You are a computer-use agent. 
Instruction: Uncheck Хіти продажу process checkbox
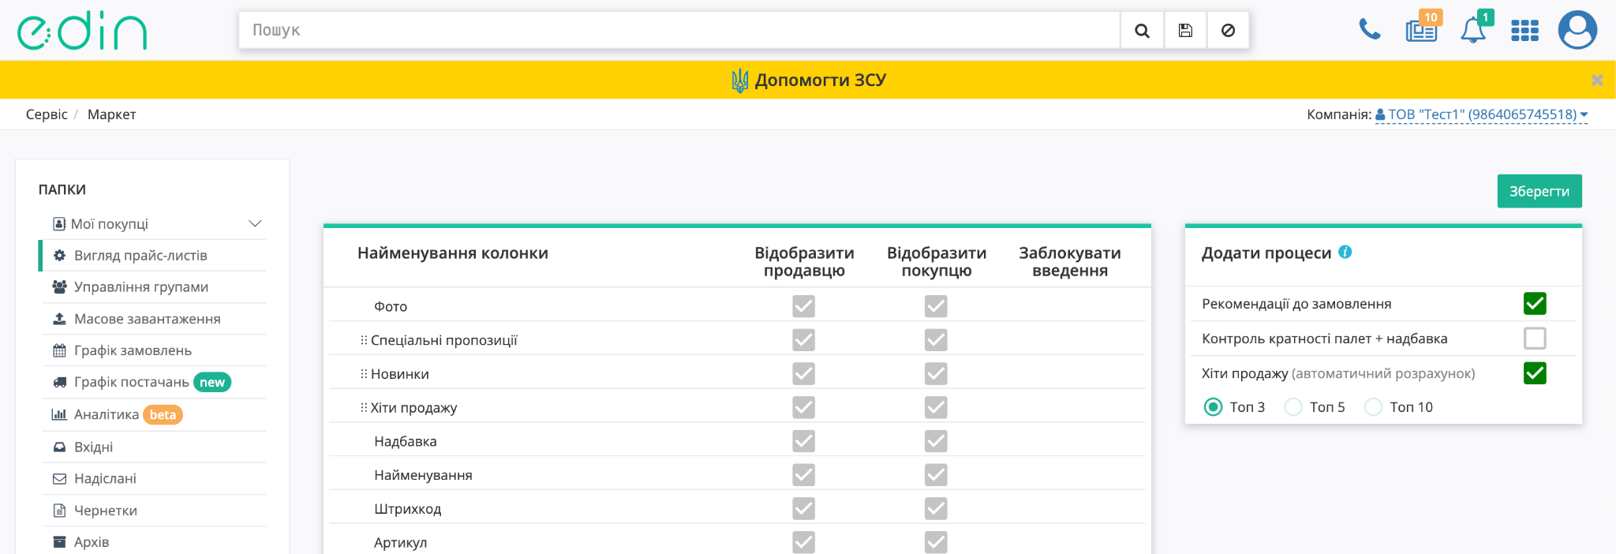[x=1535, y=373]
